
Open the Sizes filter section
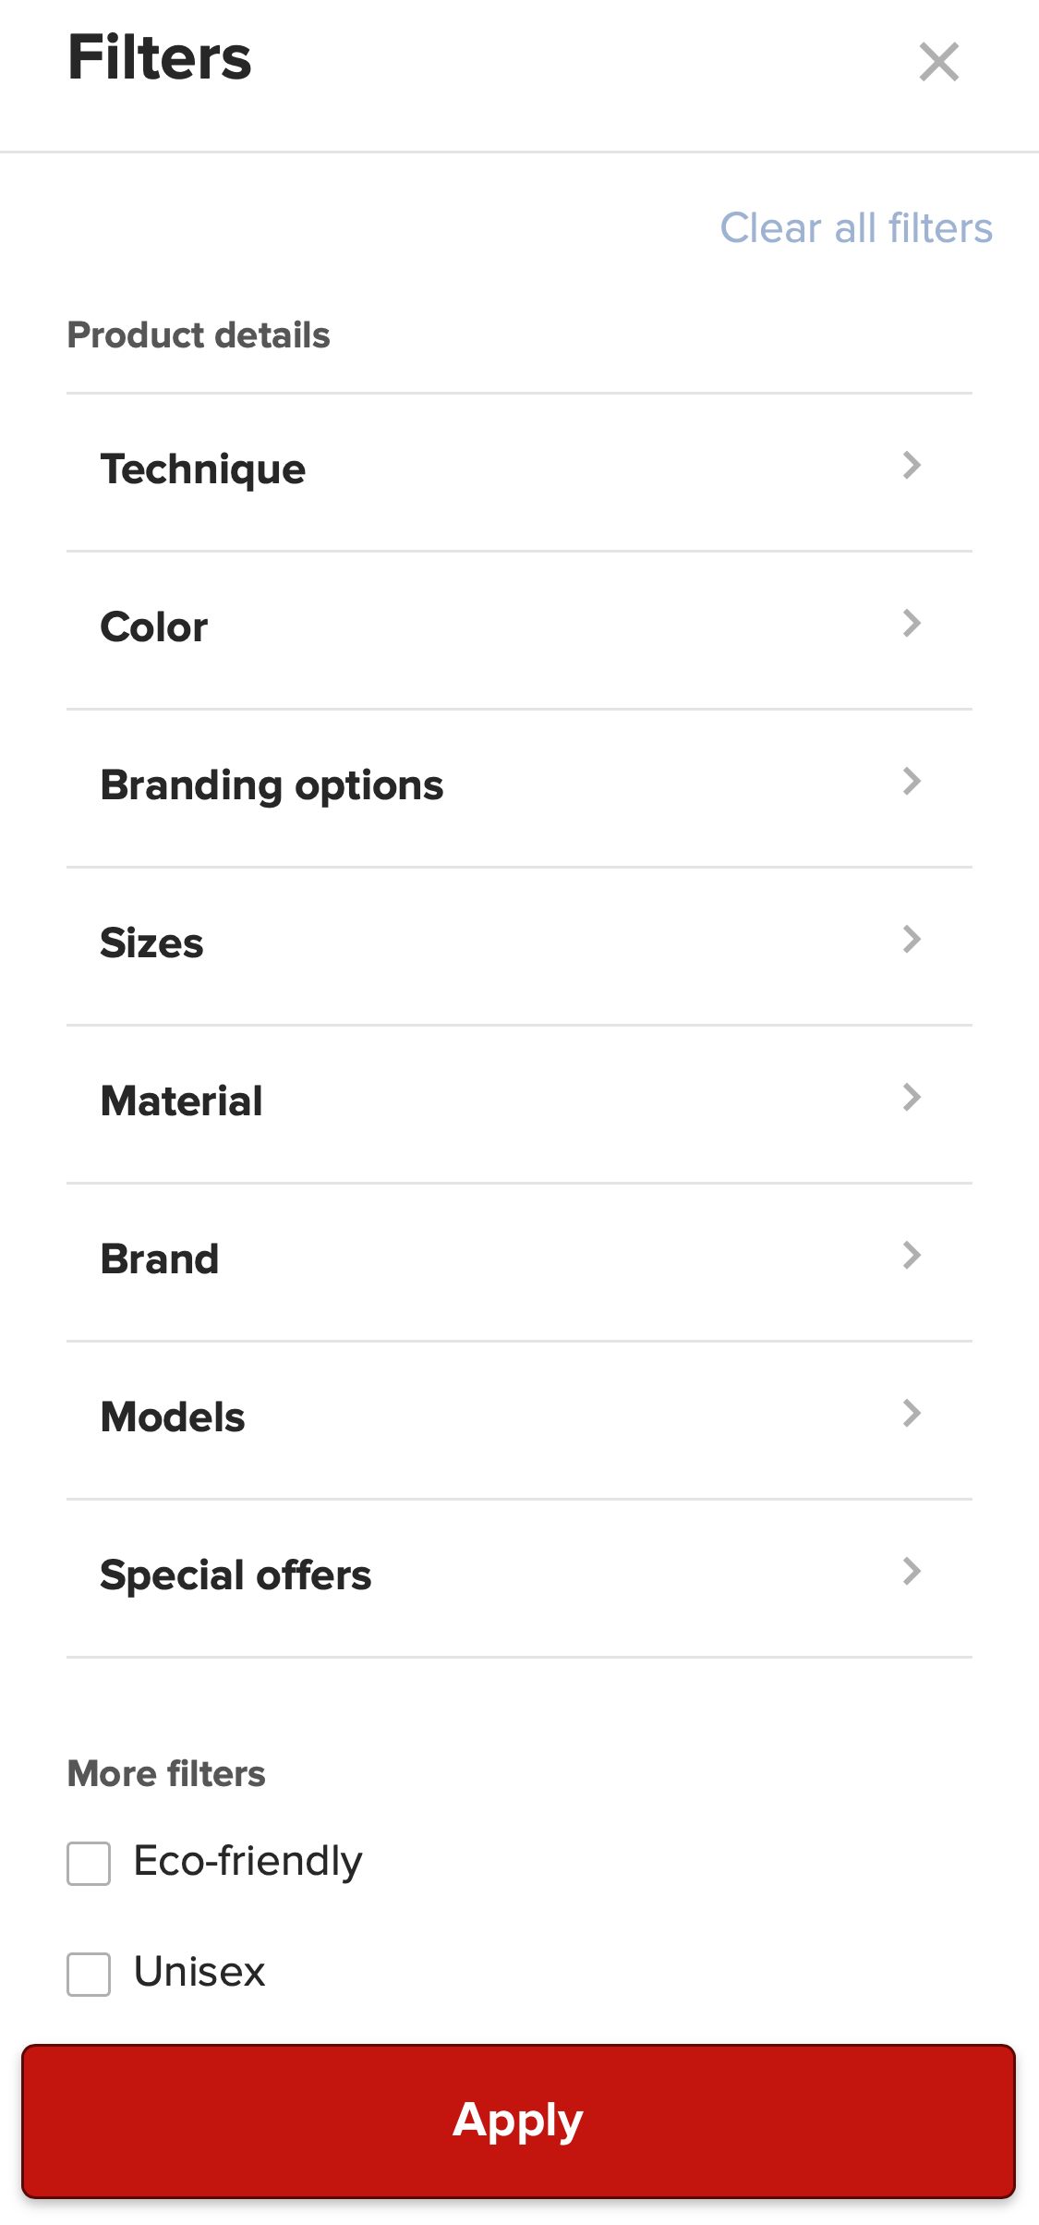pyautogui.click(x=519, y=942)
